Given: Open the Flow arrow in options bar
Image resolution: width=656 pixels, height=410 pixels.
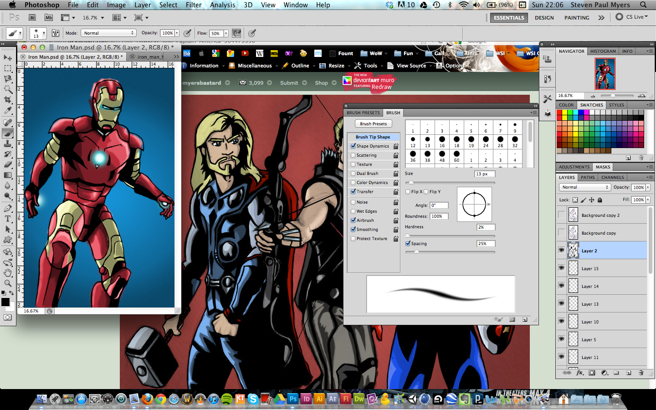Looking at the screenshot, I should [x=226, y=33].
